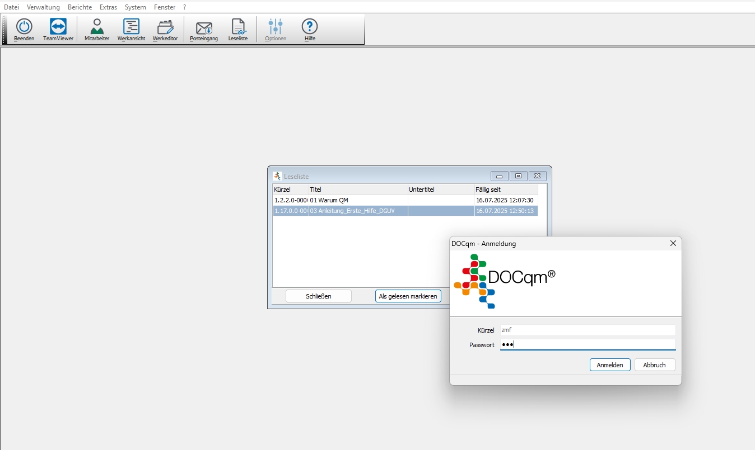755x450 pixels.
Task: Click the 1.2.2.0-000 Kürzel cell
Action: 290,200
